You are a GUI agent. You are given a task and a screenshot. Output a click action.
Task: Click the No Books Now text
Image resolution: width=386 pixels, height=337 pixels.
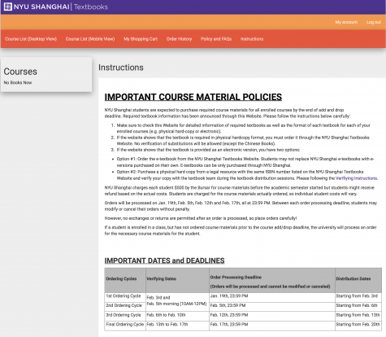(x=18, y=82)
